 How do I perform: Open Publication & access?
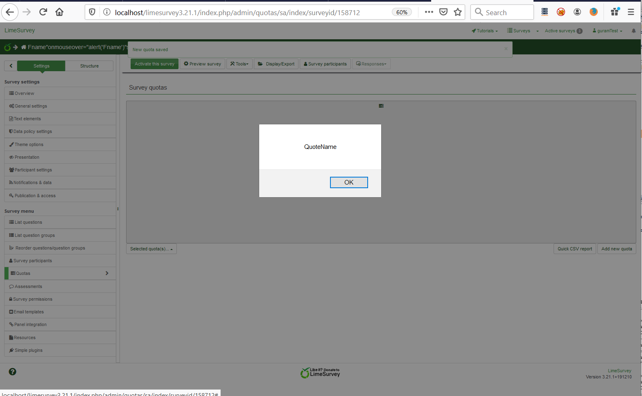60,196
